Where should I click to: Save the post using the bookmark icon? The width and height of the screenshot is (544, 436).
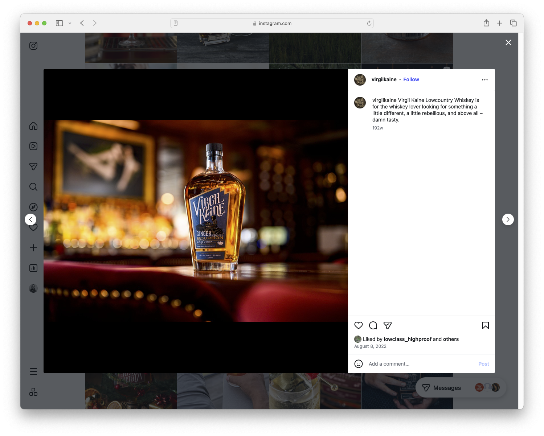486,325
